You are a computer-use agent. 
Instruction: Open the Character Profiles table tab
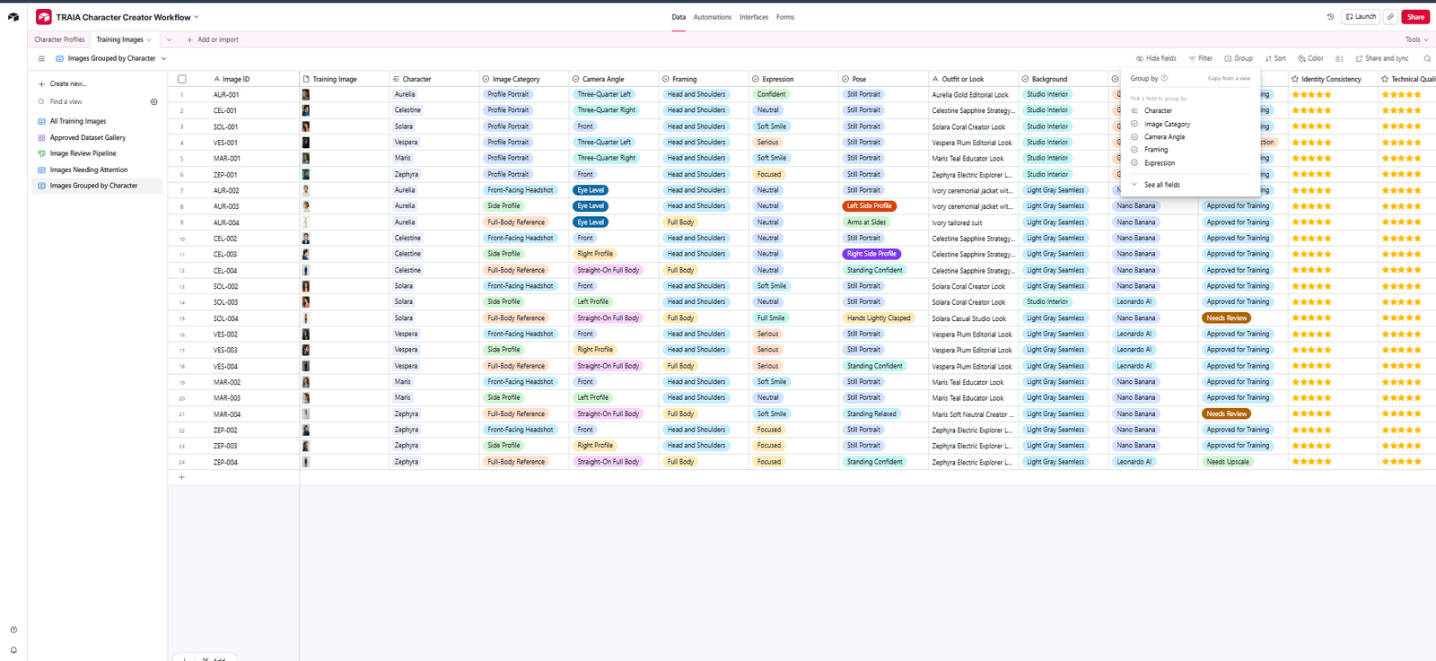(x=59, y=39)
